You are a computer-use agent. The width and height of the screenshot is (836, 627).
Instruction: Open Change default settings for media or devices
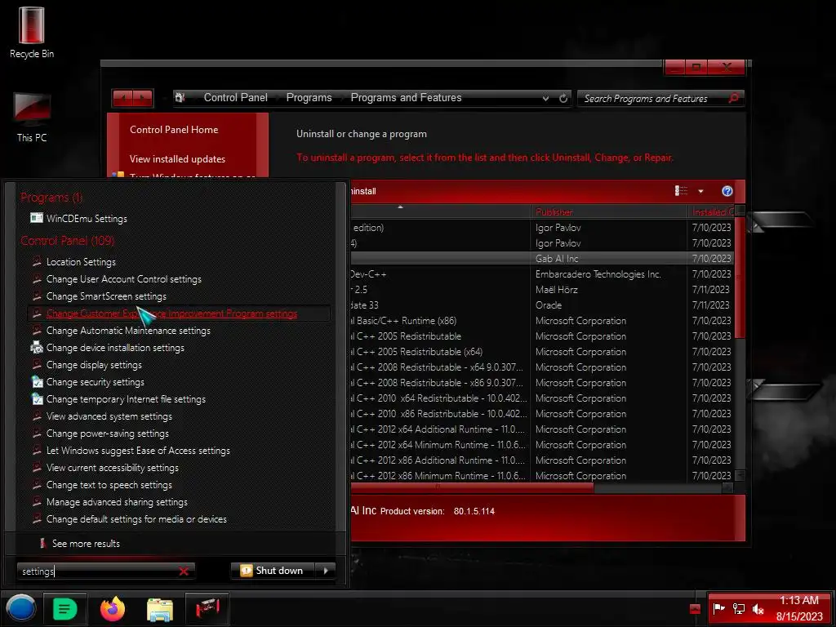(136, 518)
